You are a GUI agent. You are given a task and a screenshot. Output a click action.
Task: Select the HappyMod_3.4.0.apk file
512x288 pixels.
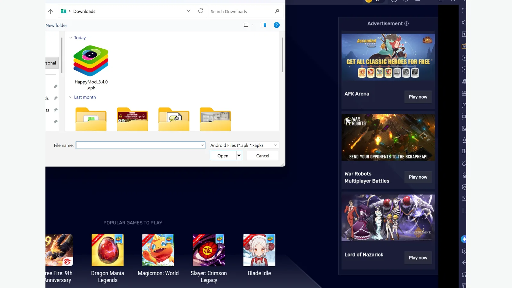coord(91,68)
